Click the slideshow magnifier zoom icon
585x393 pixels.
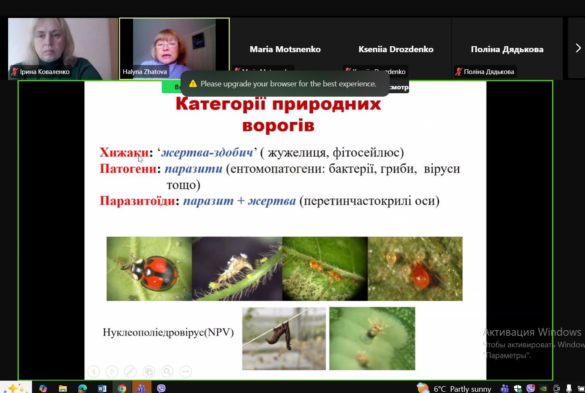(167, 372)
